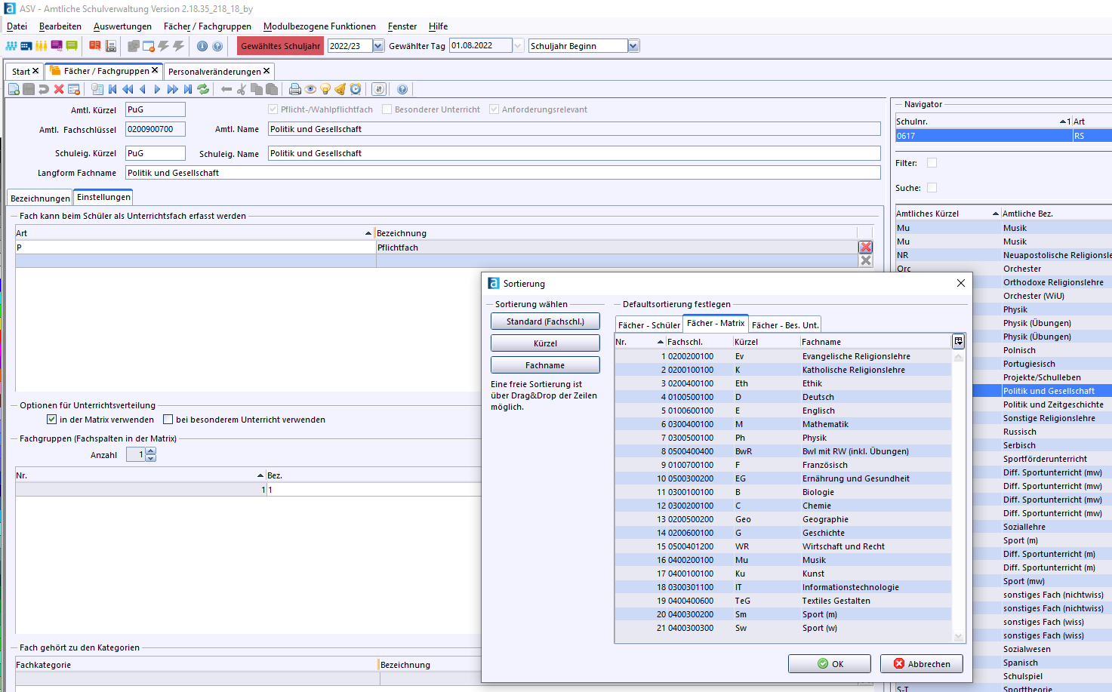
Task: Open the Schuljahr Beginn dropdown
Action: tap(633, 46)
